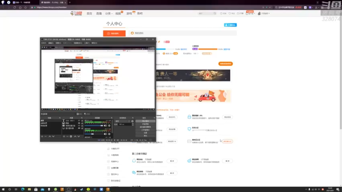Click the pencil edit icon beside nickname
The width and height of the screenshot is (342, 192).
tap(159, 41)
